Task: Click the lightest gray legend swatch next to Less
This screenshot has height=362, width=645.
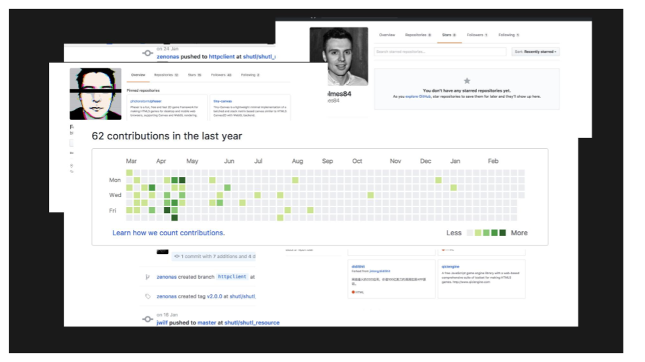Action: 470,233
